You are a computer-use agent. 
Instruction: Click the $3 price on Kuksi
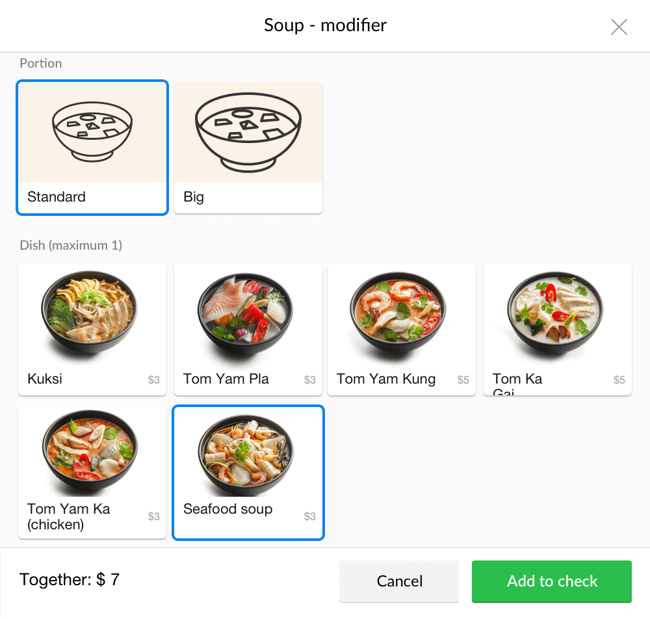pos(154,379)
